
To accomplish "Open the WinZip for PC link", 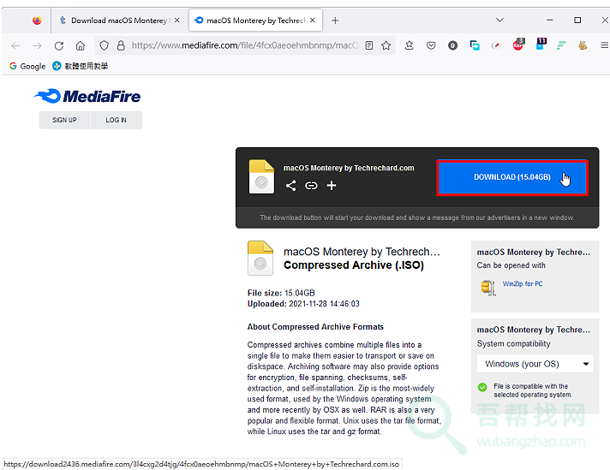I will pos(523,283).
